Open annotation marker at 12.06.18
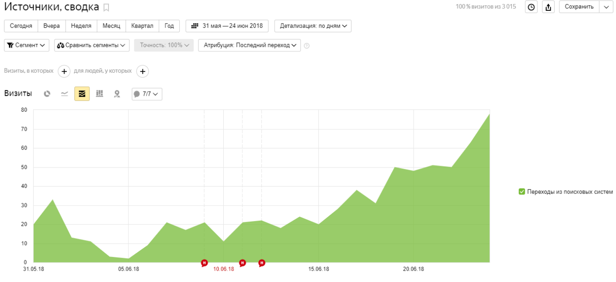Viewport: 616px width, 282px height. tap(262, 263)
